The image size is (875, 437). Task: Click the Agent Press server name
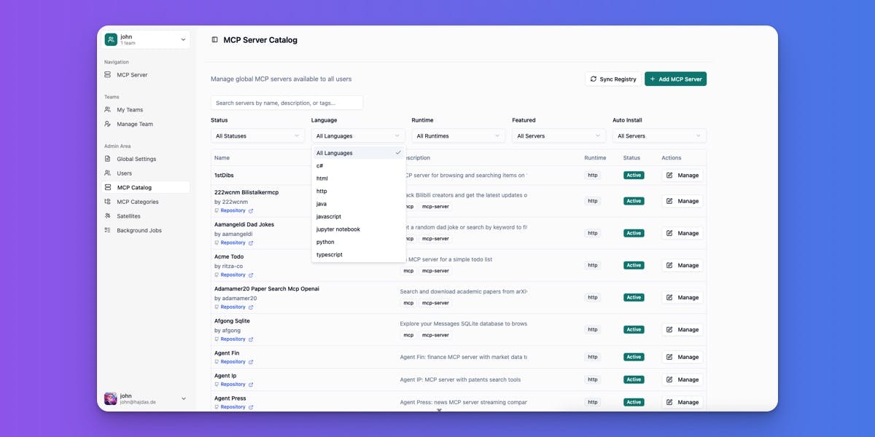pyautogui.click(x=230, y=398)
